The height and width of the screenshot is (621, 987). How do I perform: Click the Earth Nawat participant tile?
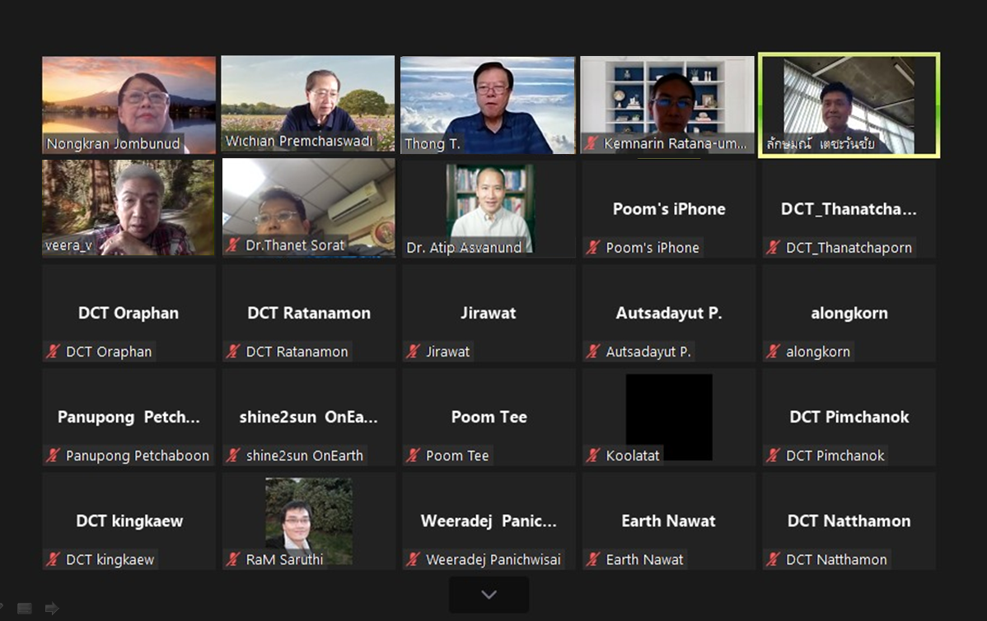click(x=668, y=521)
